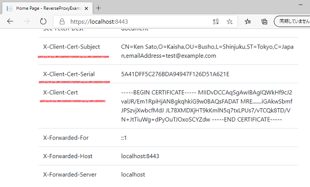Viewport: 310px width, 187px height.
Task: Click the X-Client-Cert-Subject header name
Action: pyautogui.click(x=71, y=47)
